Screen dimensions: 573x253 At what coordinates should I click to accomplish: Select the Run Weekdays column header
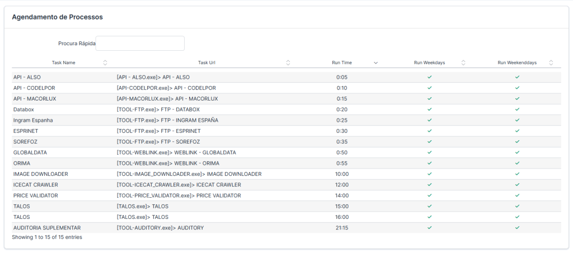tap(429, 63)
